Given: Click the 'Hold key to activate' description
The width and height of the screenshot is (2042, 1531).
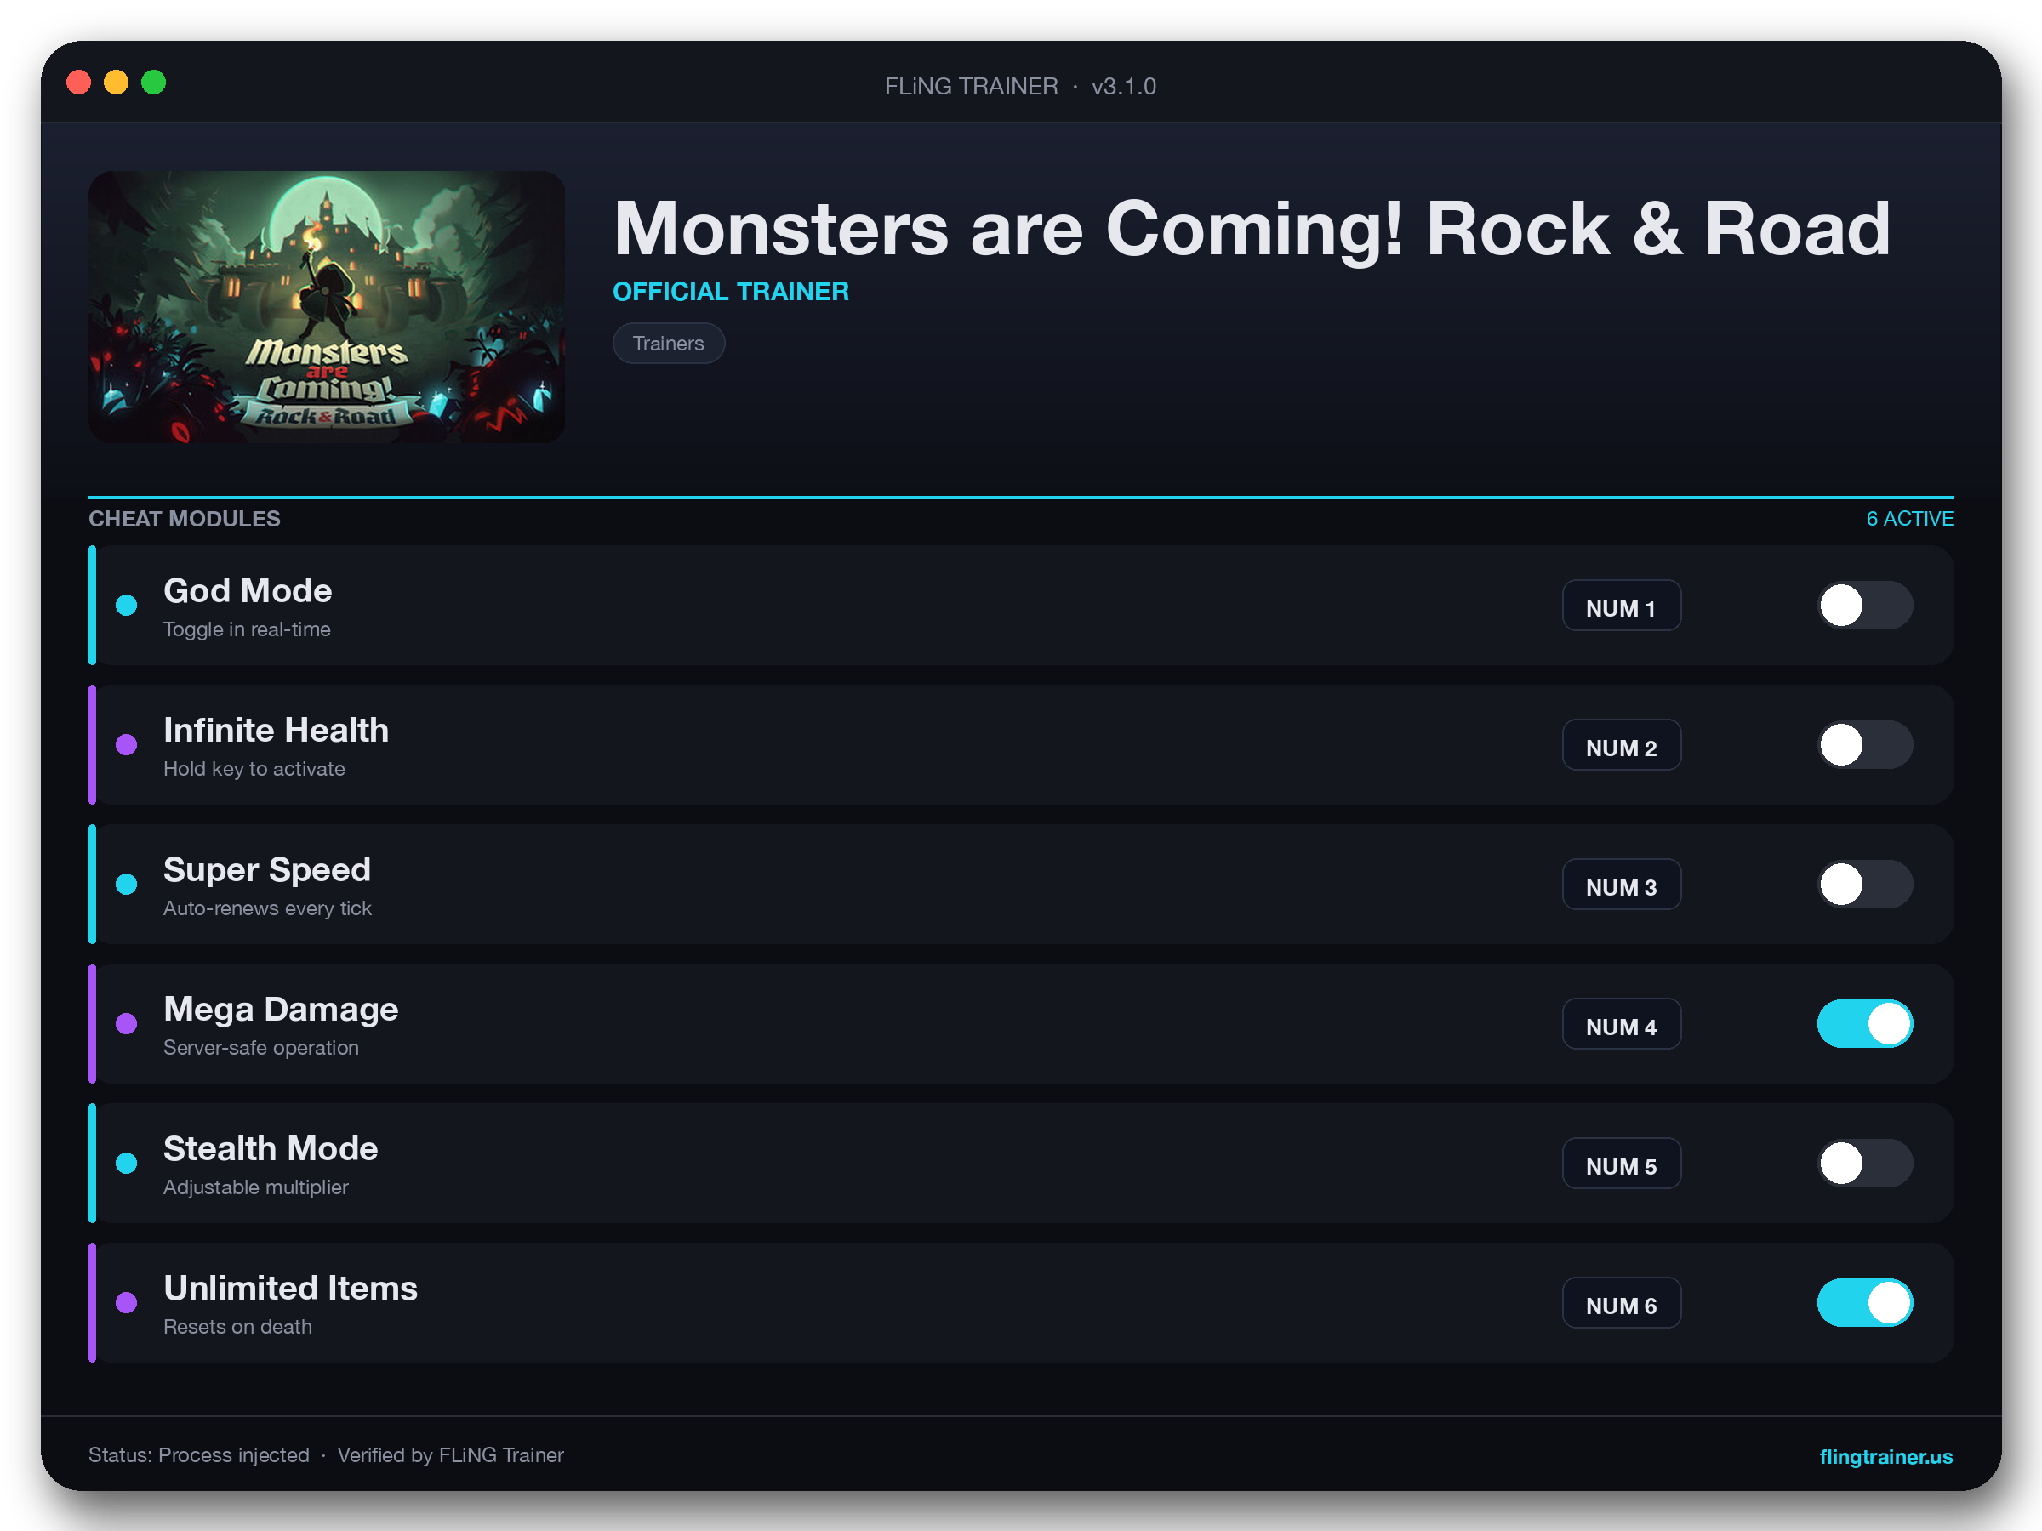Looking at the screenshot, I should pyautogui.click(x=254, y=769).
